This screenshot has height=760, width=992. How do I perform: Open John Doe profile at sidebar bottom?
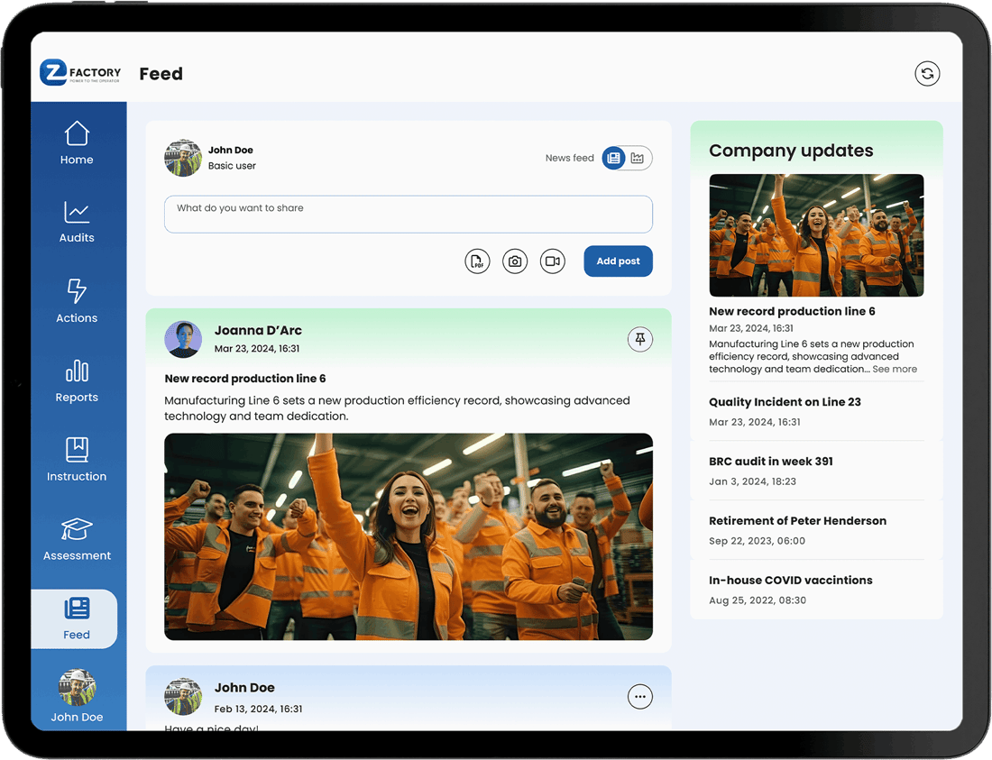coord(77,696)
